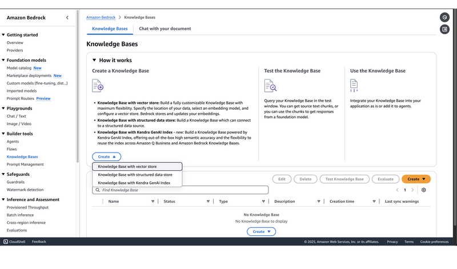Click the CloudShell icon in footer
This screenshot has height=269, width=457.
tap(6, 242)
